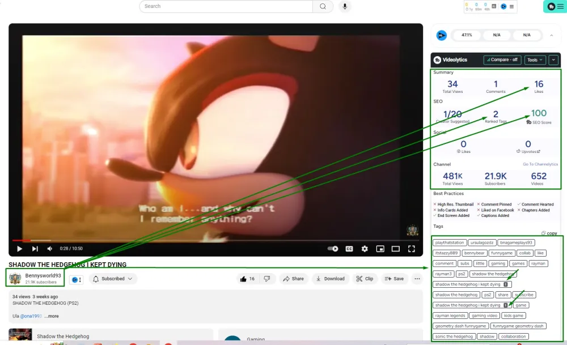
Task: Open more actions three dots
Action: (417, 279)
